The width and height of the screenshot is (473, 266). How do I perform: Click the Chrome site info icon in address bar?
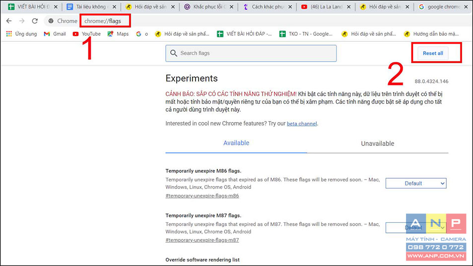(51, 21)
